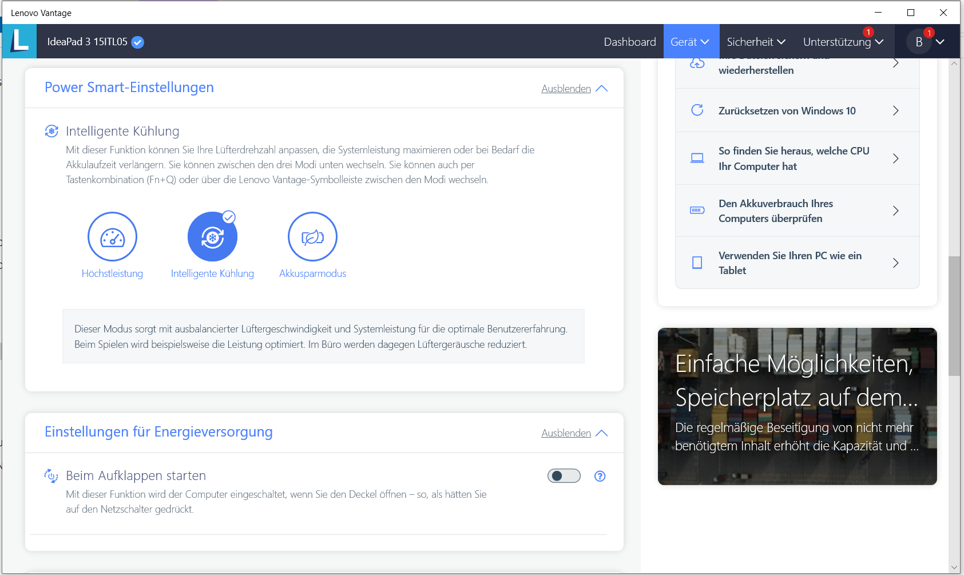This screenshot has height=575, width=964.
Task: Click the battery icon beside Akkuverbrauch article
Action: point(697,210)
